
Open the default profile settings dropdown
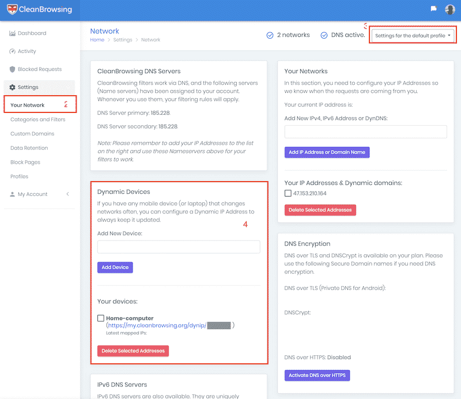[x=413, y=36]
